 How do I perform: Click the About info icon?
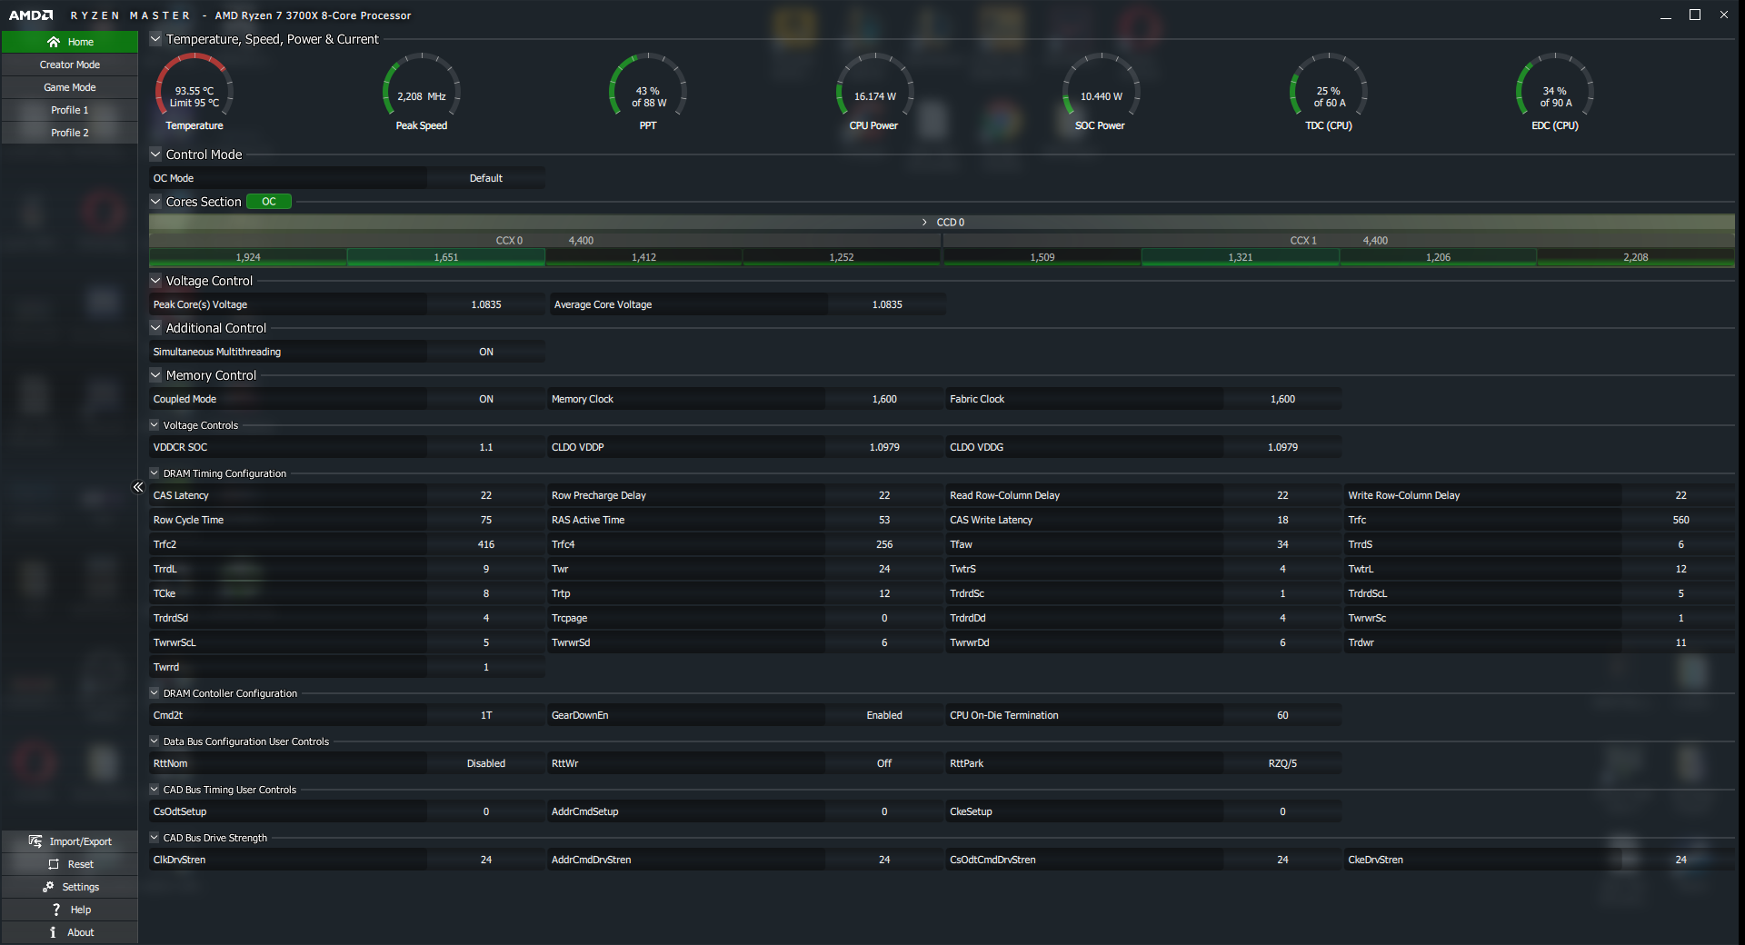click(x=53, y=932)
